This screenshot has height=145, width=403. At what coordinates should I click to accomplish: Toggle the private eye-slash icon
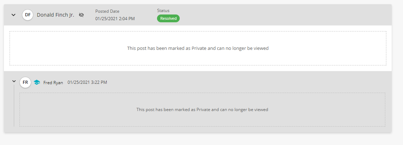[x=81, y=15]
